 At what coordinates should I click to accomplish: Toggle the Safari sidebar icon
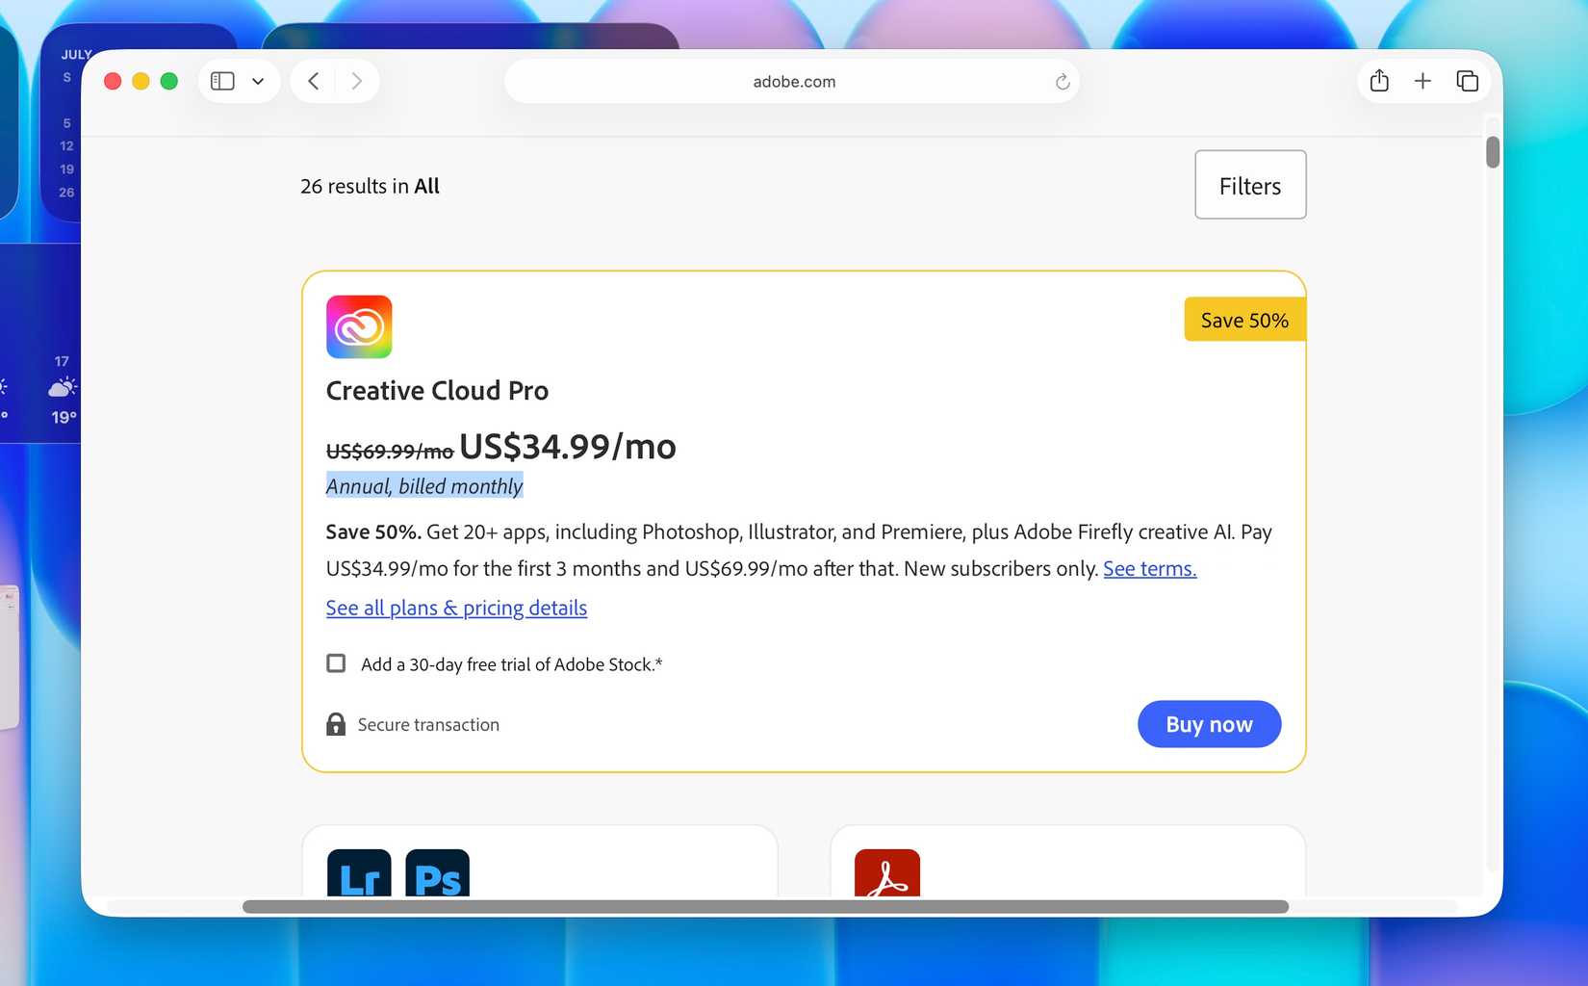(x=222, y=81)
